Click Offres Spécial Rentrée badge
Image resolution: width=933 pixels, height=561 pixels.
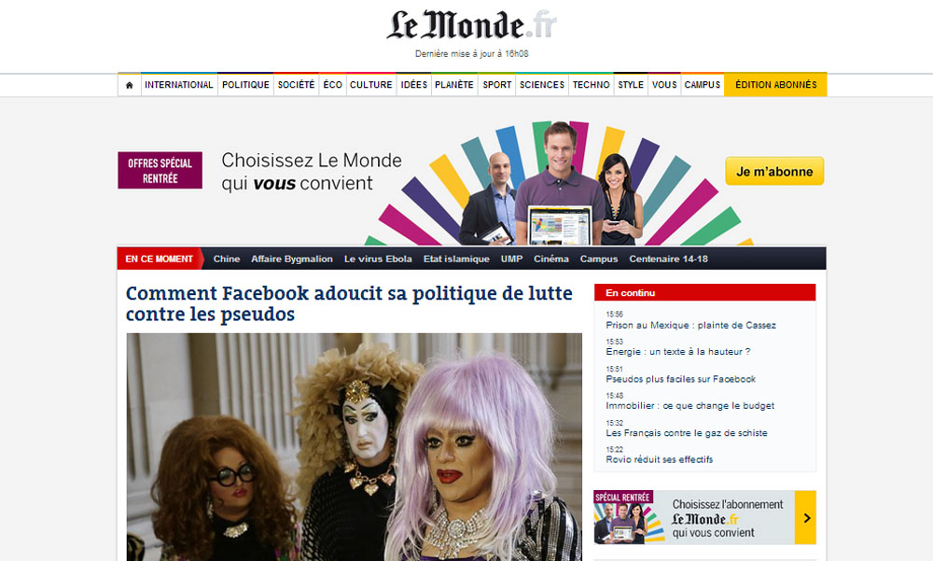tap(160, 170)
